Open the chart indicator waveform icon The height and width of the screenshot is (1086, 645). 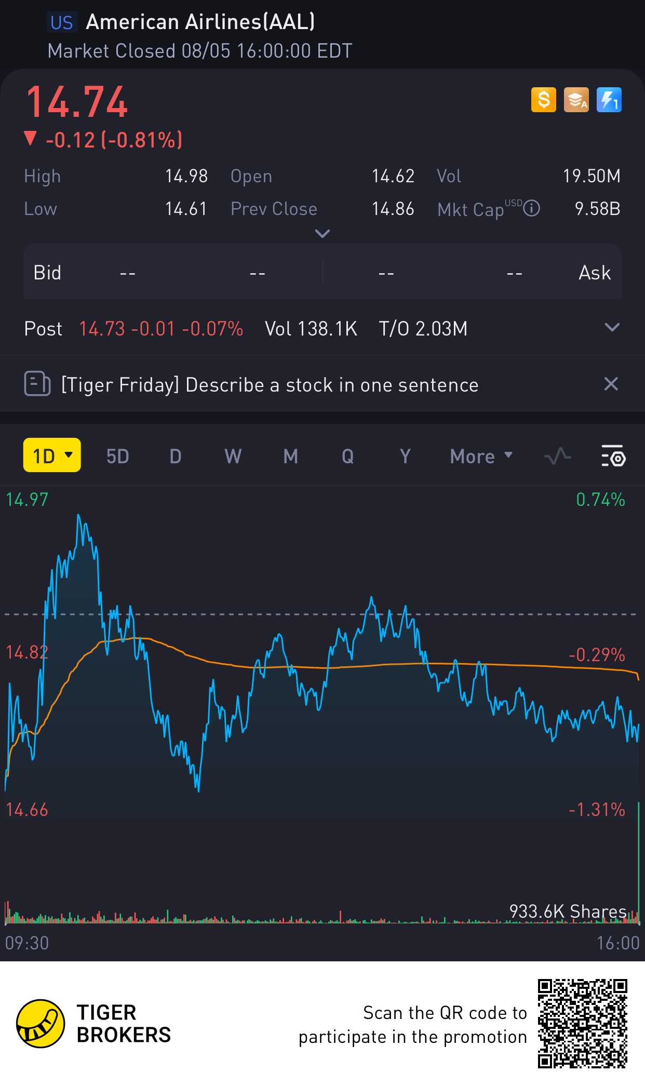click(557, 457)
